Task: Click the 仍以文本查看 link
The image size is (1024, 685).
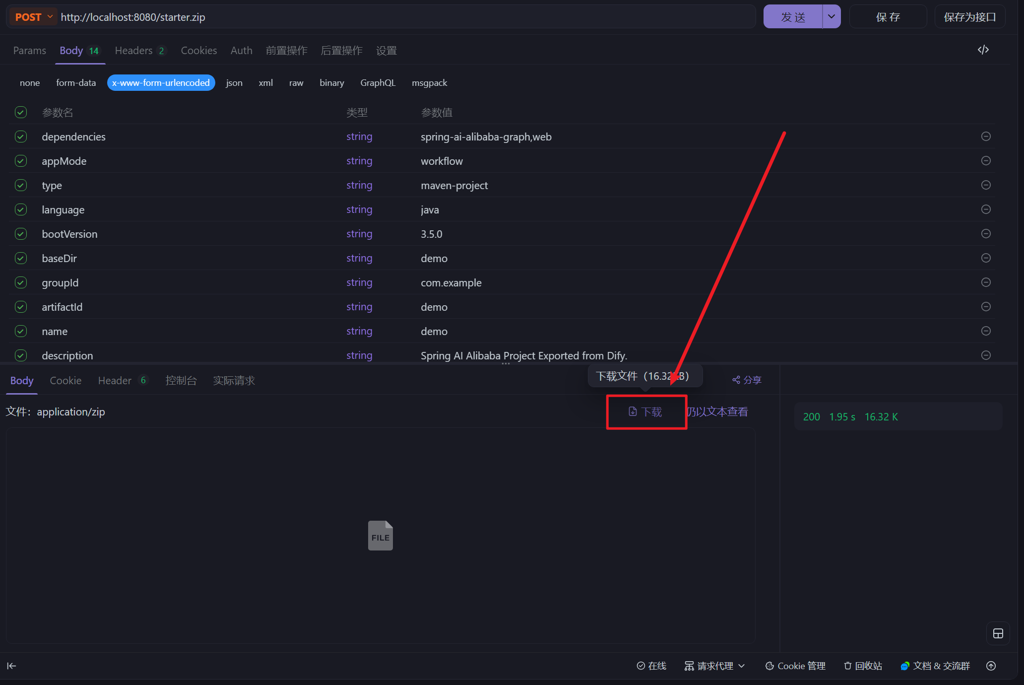Action: (x=718, y=411)
